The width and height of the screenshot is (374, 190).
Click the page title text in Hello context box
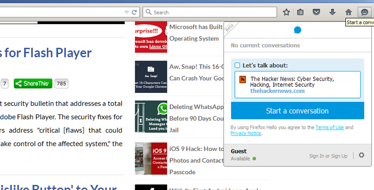pos(292,82)
